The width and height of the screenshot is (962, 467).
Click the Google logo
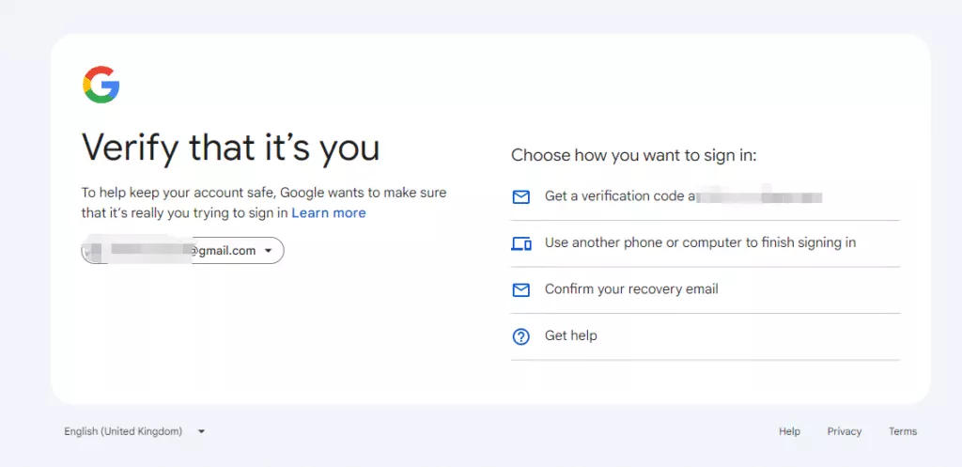[x=101, y=85]
